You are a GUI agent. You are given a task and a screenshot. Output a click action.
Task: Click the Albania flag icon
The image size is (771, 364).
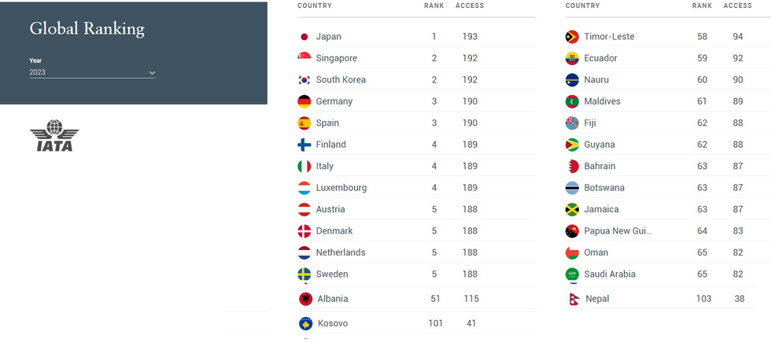[x=306, y=299]
